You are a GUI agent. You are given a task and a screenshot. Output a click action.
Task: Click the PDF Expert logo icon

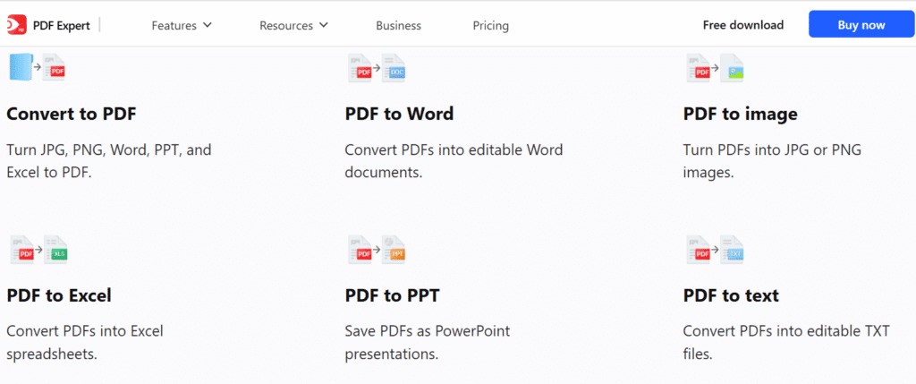15,26
